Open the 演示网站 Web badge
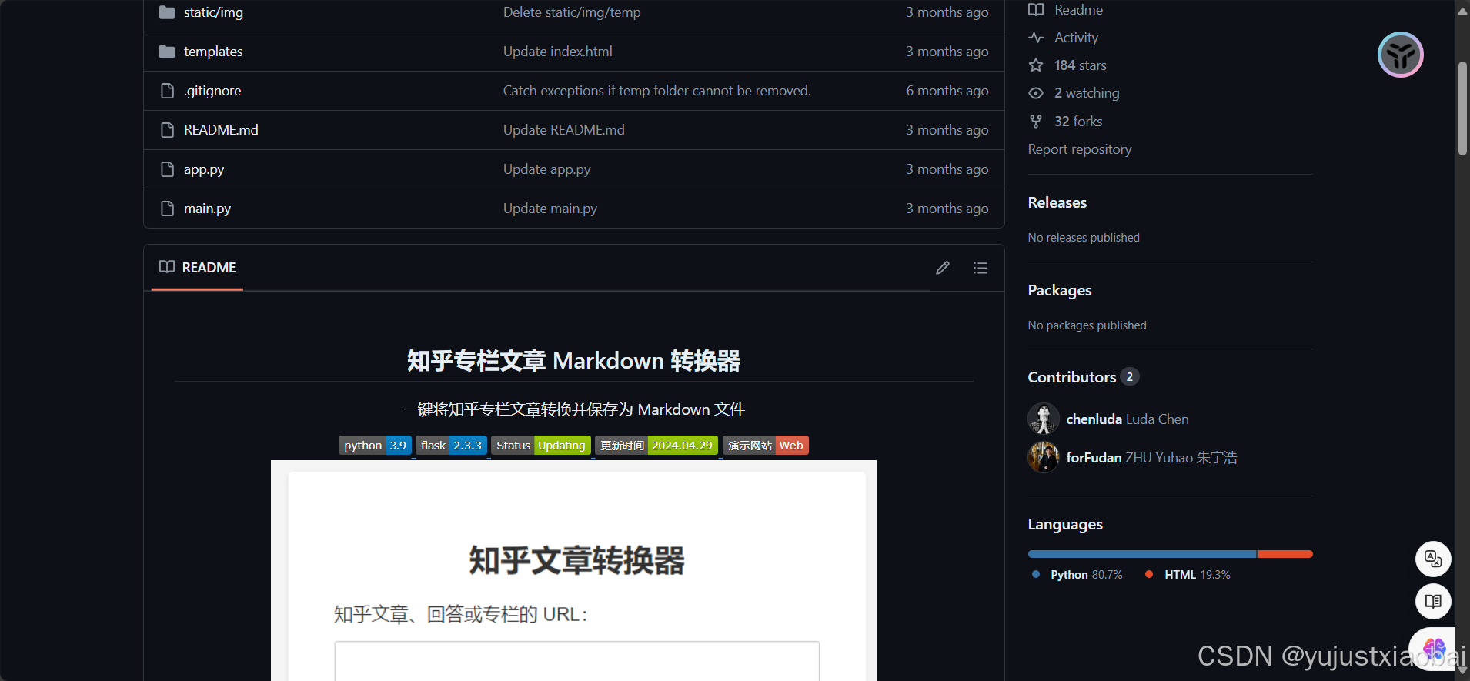The image size is (1470, 681). (x=766, y=446)
